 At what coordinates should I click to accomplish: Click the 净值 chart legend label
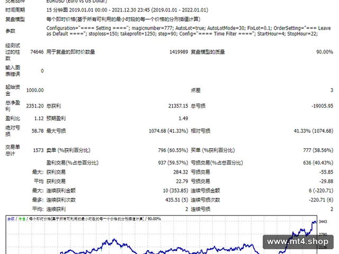coord(22,219)
